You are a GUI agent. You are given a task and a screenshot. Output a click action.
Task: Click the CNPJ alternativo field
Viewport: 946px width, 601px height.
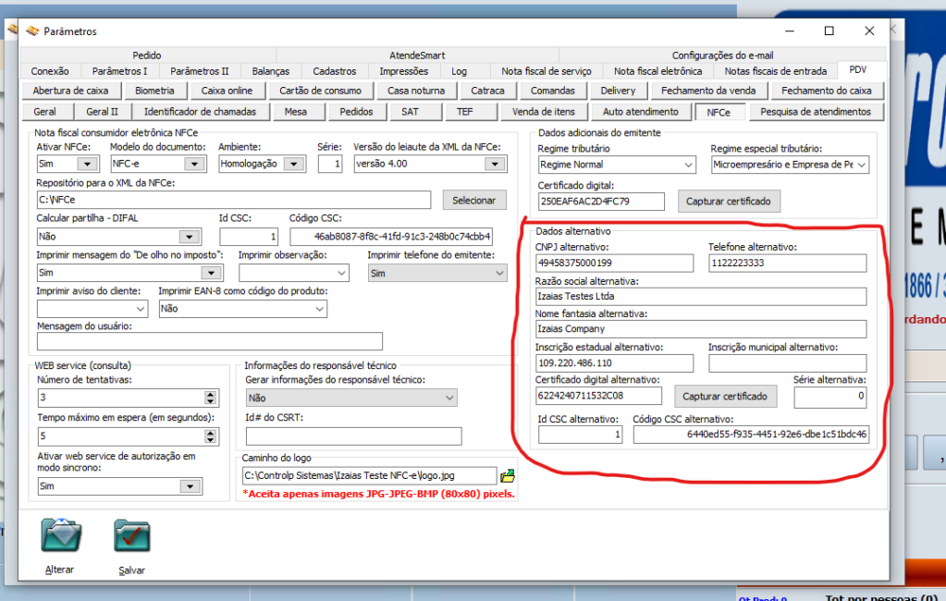tap(614, 264)
